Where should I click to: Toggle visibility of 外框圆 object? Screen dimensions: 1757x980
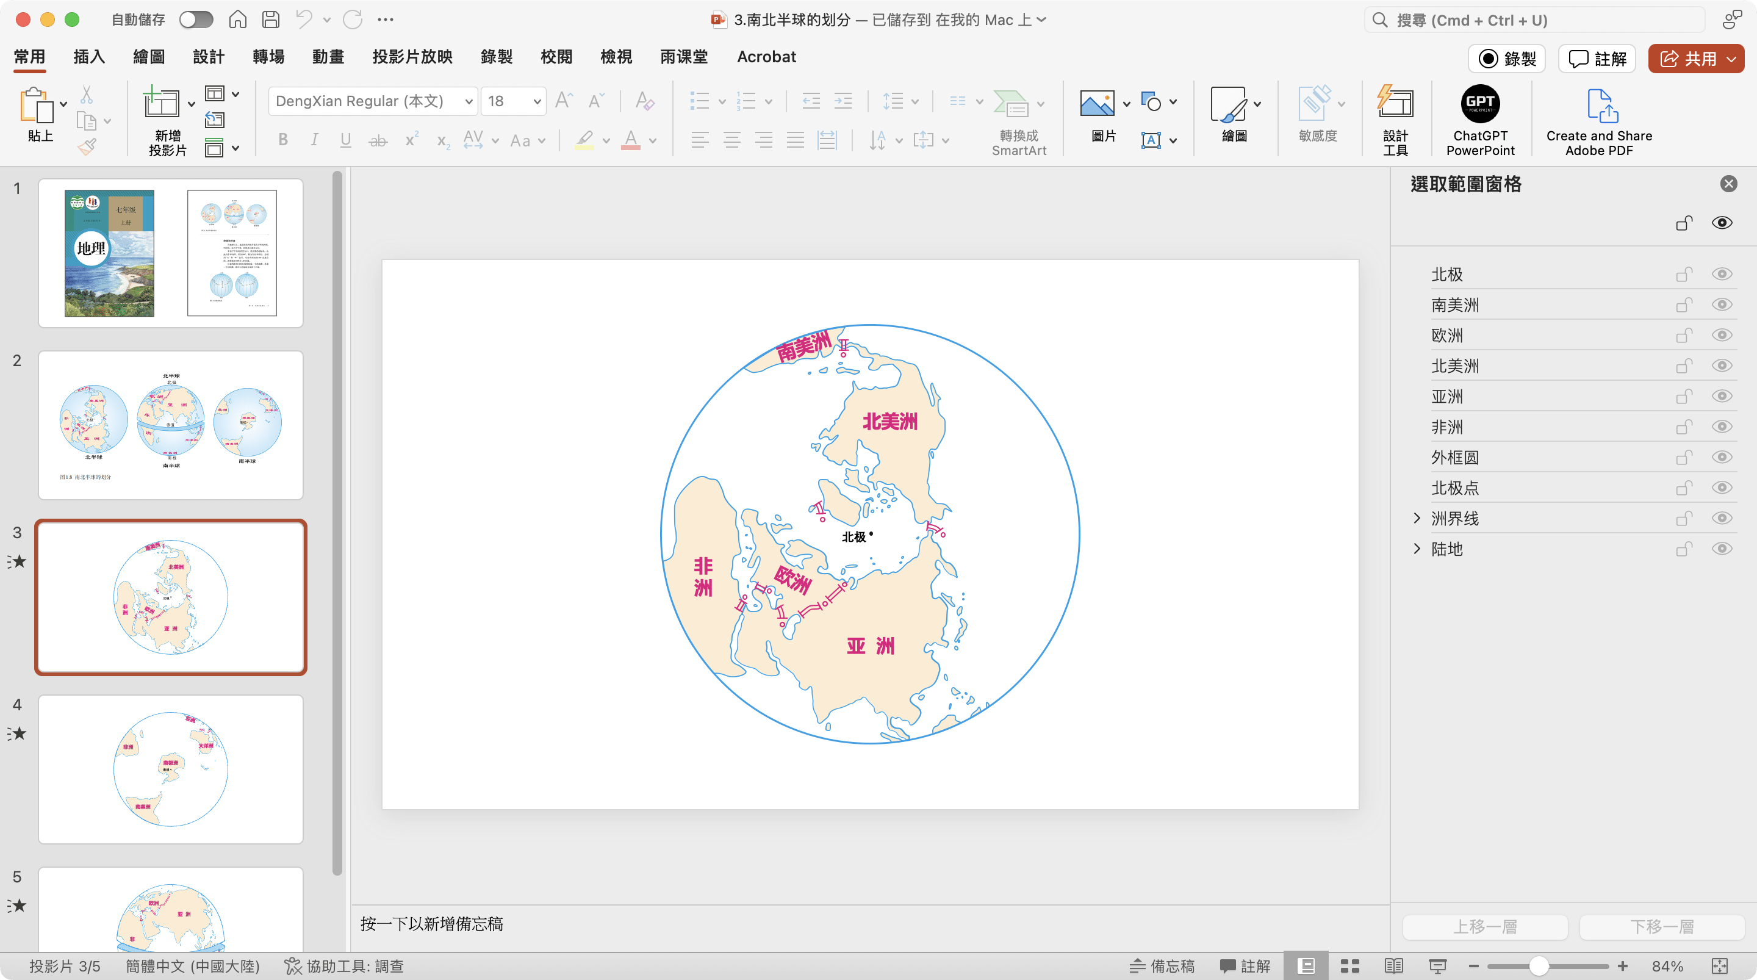pos(1722,457)
